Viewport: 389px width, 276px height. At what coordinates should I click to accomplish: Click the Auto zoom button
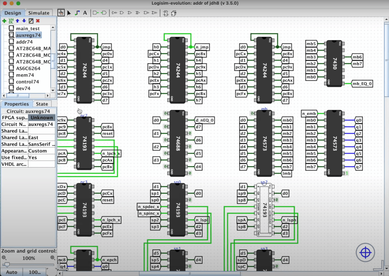coord(11,272)
